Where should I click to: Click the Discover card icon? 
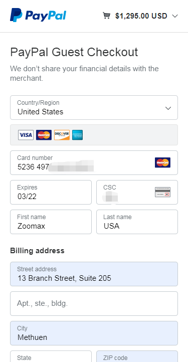(x=62, y=135)
